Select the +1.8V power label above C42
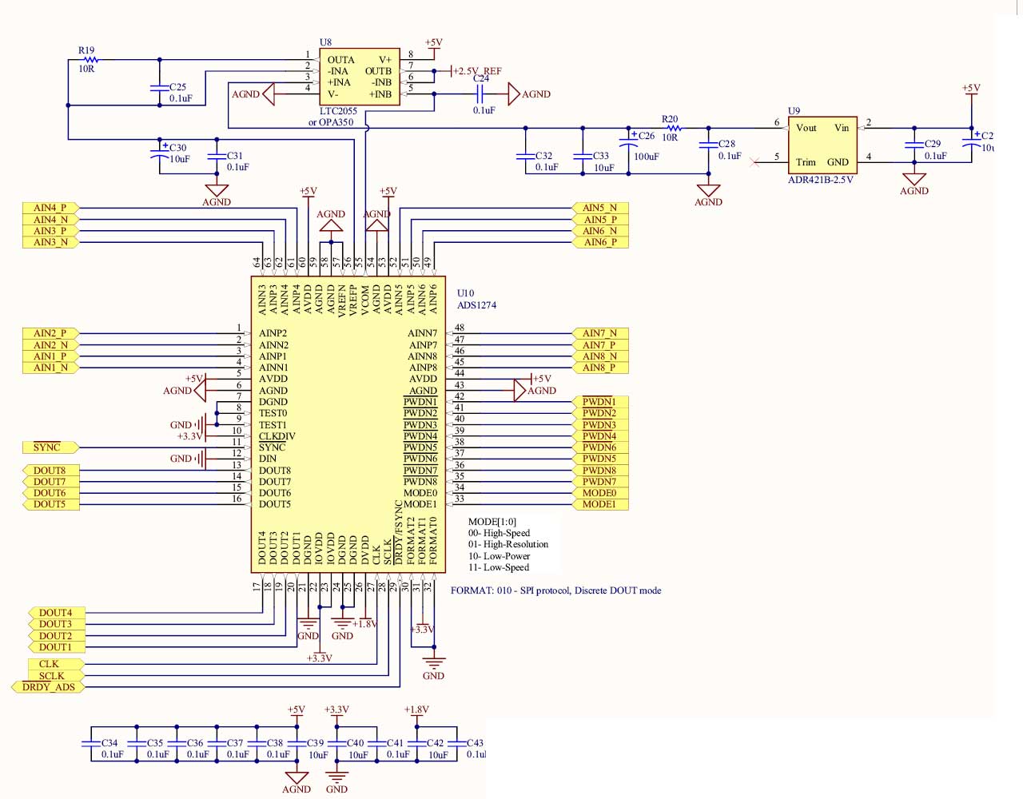 416,710
